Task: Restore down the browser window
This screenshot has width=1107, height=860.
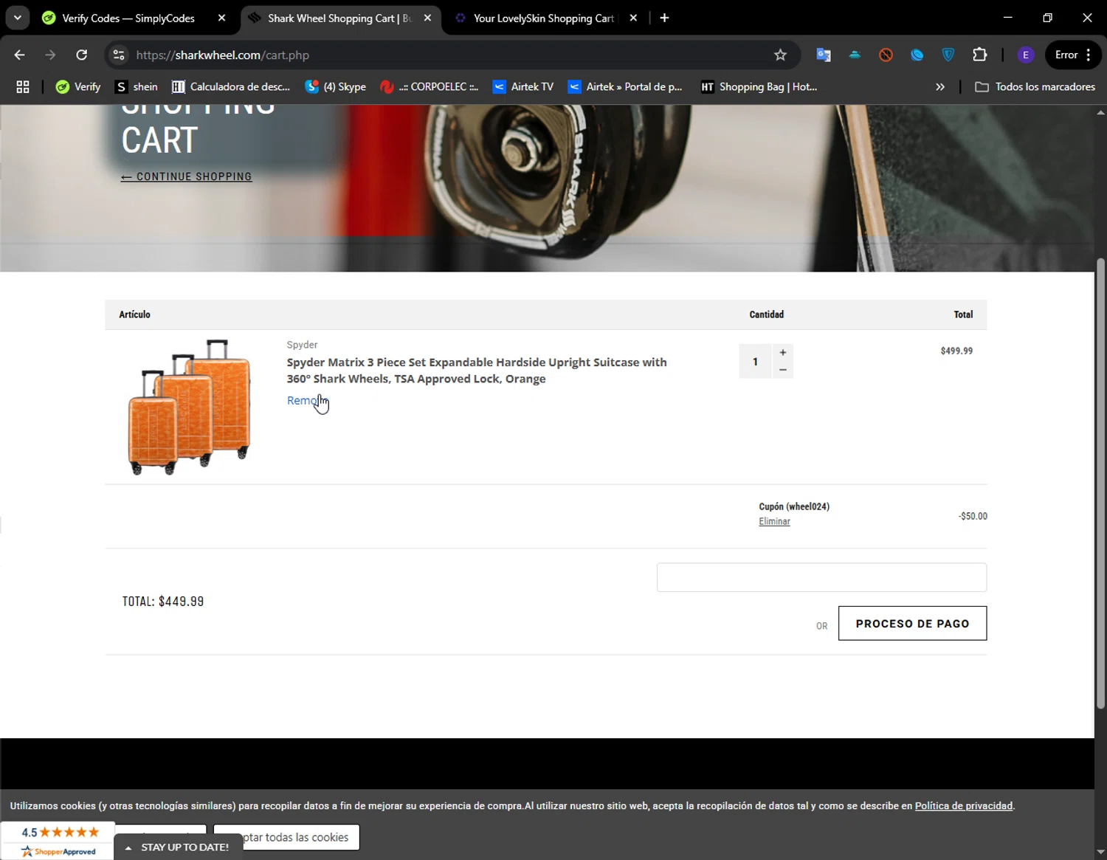Action: point(1047,18)
